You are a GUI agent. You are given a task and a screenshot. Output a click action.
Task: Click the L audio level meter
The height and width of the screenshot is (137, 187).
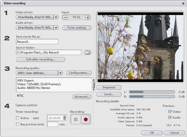tap(152, 92)
